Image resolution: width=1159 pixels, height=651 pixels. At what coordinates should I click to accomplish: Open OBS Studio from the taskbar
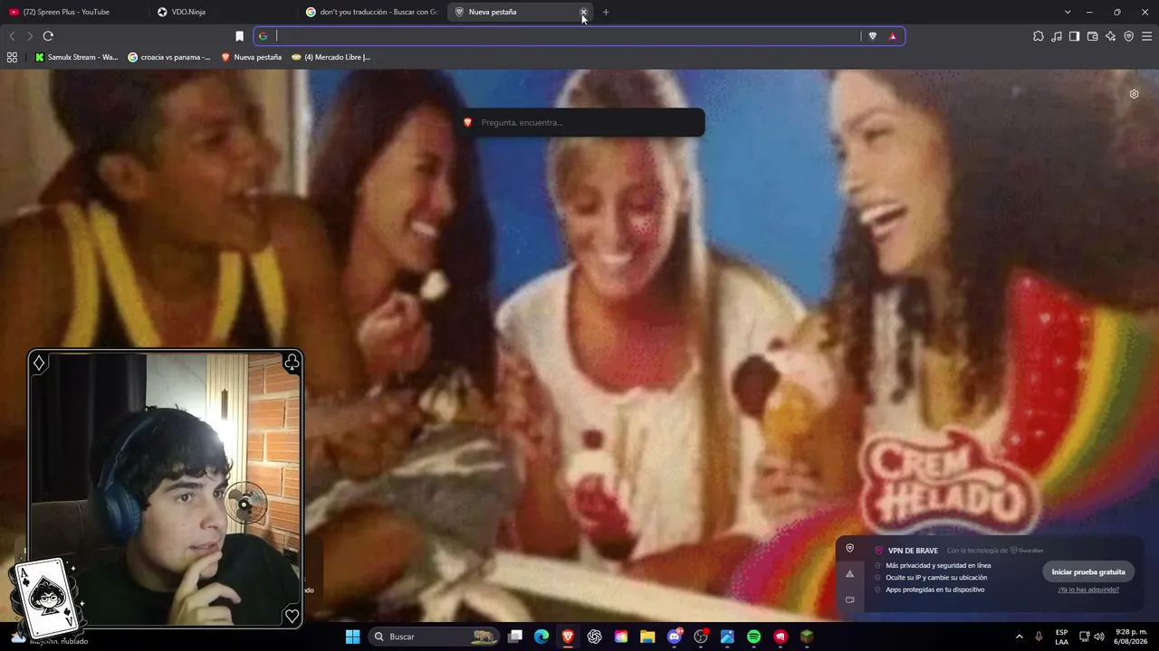[x=701, y=637]
